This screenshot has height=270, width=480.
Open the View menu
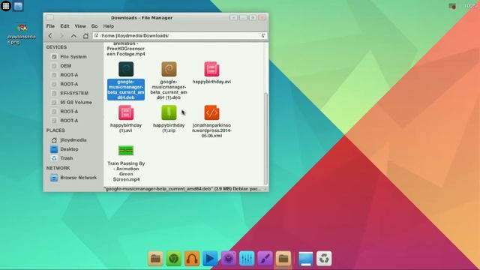(80, 26)
